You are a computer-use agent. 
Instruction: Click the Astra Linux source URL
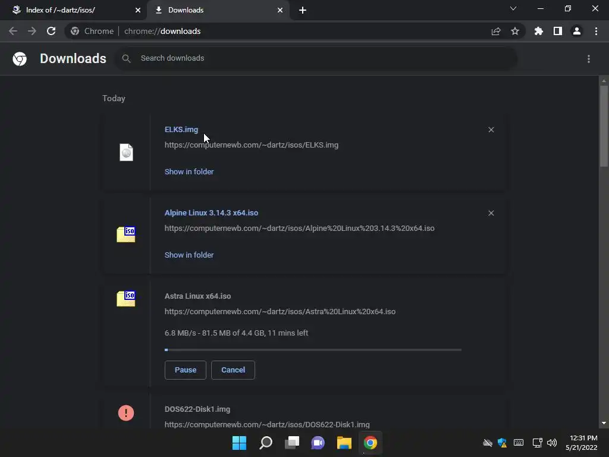280,311
